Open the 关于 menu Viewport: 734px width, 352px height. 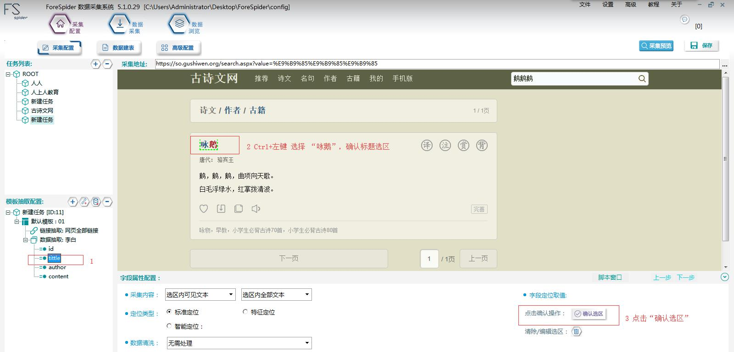677,5
